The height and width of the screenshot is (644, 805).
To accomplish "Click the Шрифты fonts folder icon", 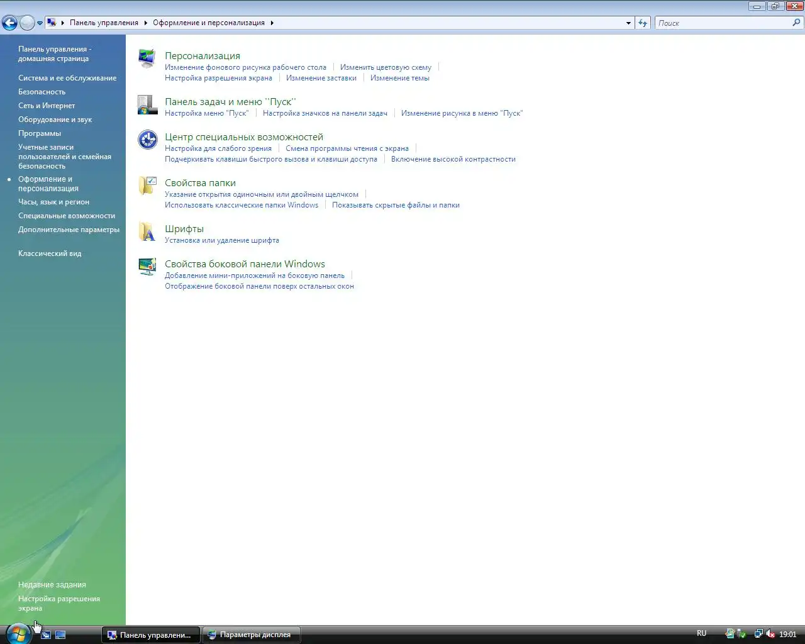I will click(x=147, y=231).
